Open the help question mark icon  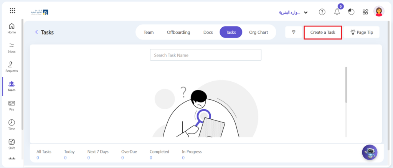tap(322, 12)
